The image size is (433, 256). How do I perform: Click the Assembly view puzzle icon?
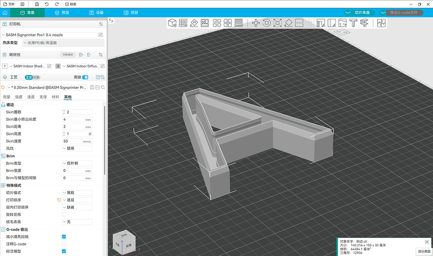pyautogui.click(x=381, y=23)
